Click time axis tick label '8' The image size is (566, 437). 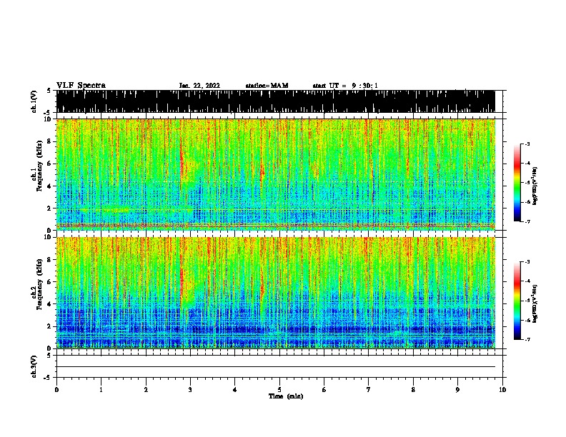[x=413, y=390]
